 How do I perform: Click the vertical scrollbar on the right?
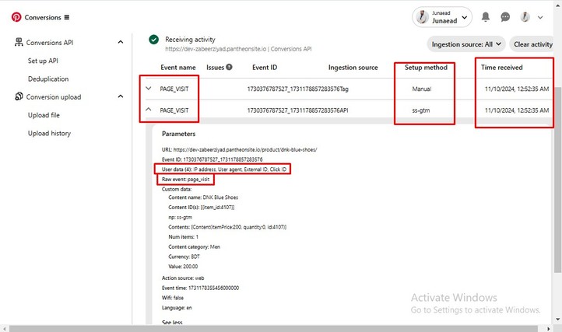557,179
